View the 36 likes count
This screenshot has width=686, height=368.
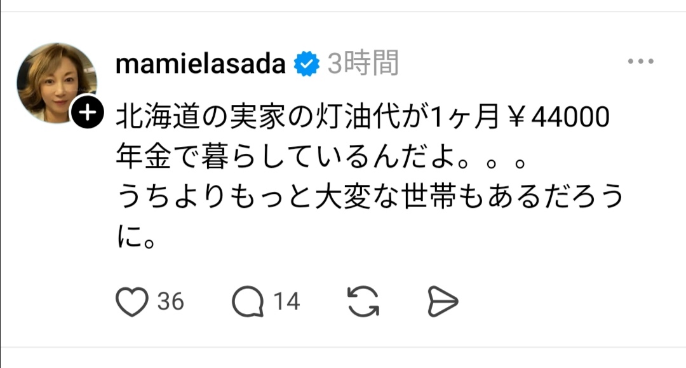point(170,301)
